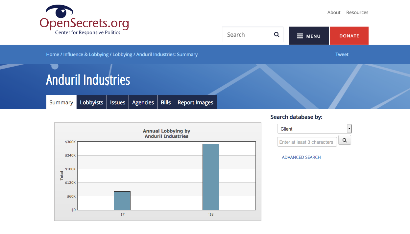Select the Summary tab
Image resolution: width=410 pixels, height=234 pixels.
(x=61, y=102)
